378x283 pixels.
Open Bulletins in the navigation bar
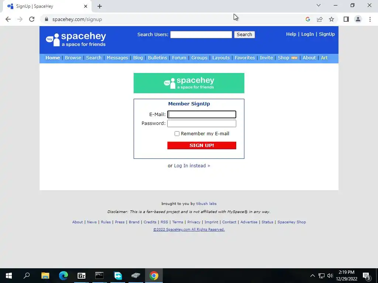pyautogui.click(x=157, y=58)
